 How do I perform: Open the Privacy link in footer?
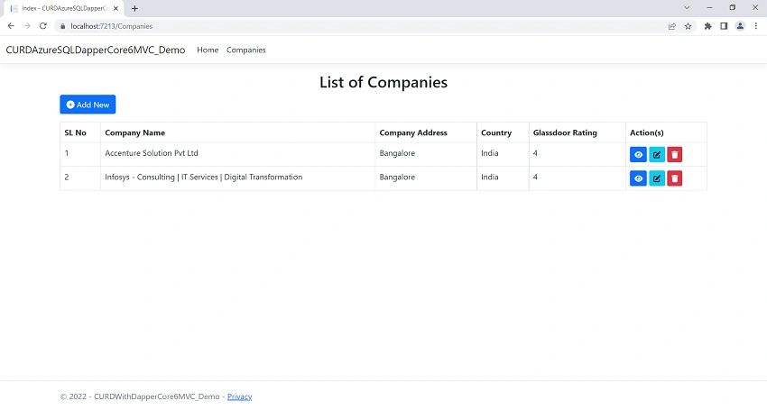240,396
